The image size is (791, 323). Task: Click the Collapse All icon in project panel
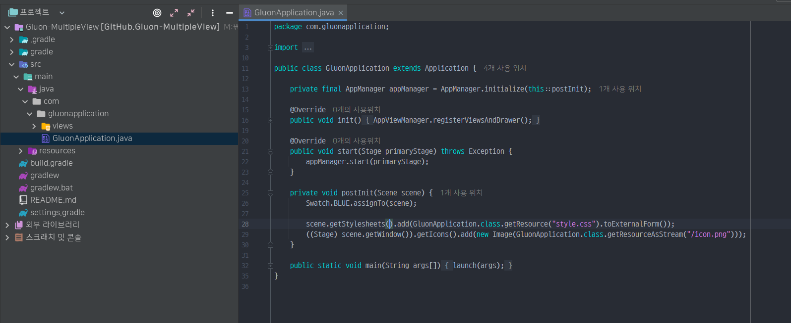pyautogui.click(x=191, y=13)
